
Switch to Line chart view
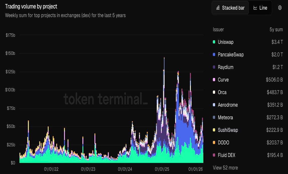tap(260, 8)
